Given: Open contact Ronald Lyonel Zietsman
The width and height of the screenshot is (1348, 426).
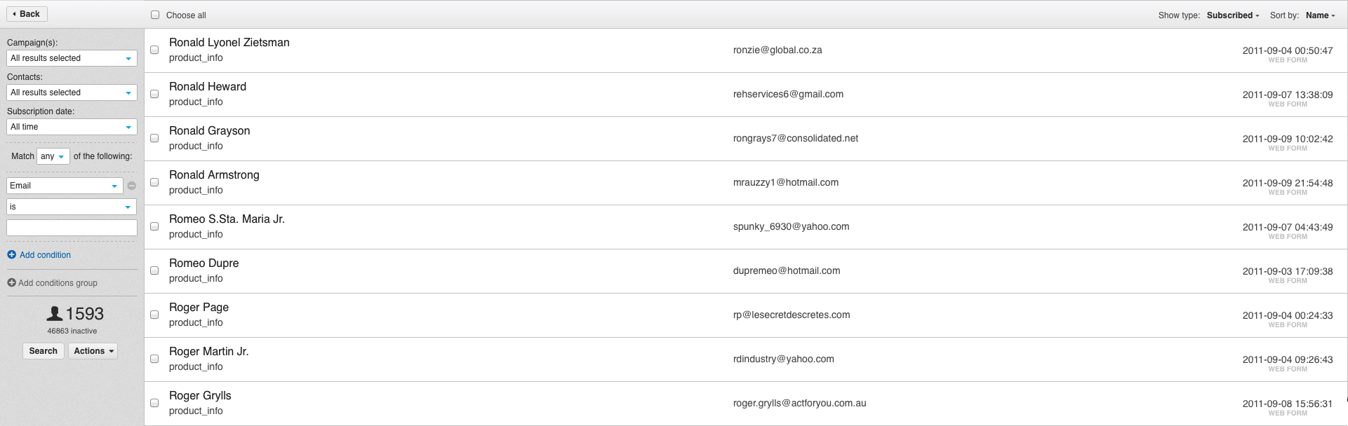Looking at the screenshot, I should tap(229, 43).
